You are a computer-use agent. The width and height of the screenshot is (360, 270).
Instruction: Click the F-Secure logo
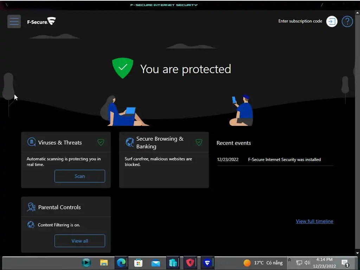(x=41, y=21)
